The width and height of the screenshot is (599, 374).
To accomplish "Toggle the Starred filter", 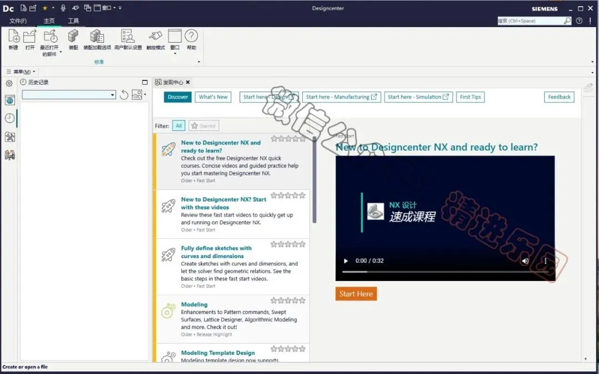I will pyautogui.click(x=204, y=126).
